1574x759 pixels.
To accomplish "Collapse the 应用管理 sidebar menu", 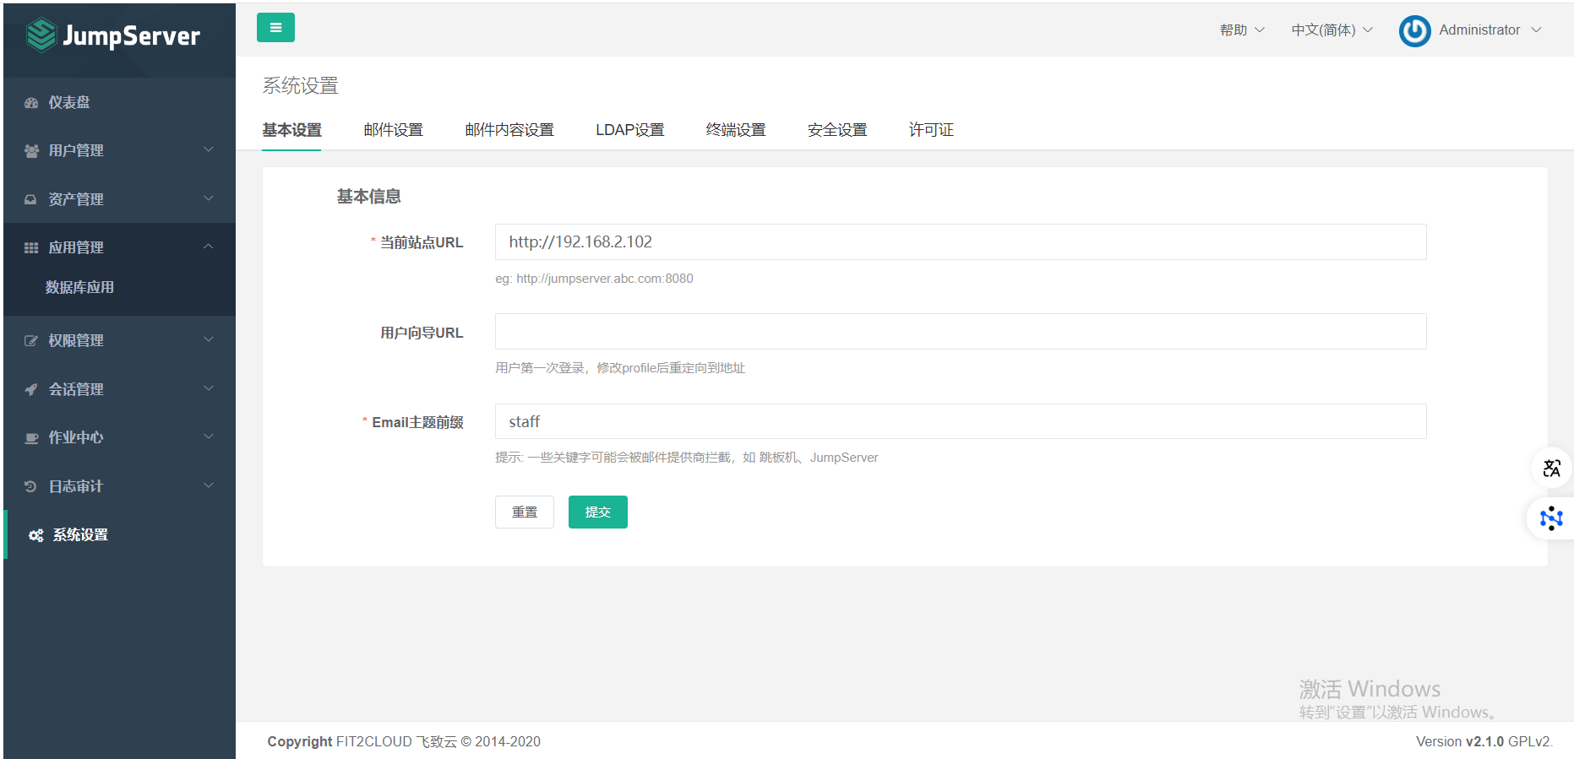I will 118,247.
